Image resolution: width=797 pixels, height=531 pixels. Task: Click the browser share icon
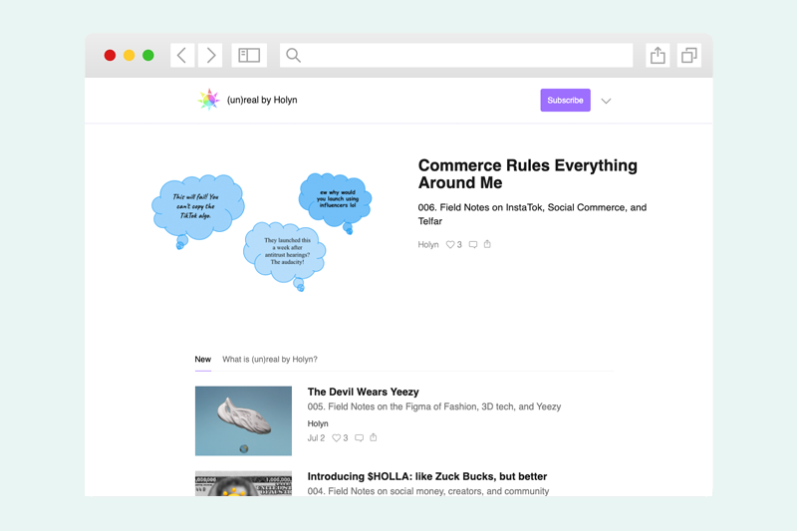point(658,56)
